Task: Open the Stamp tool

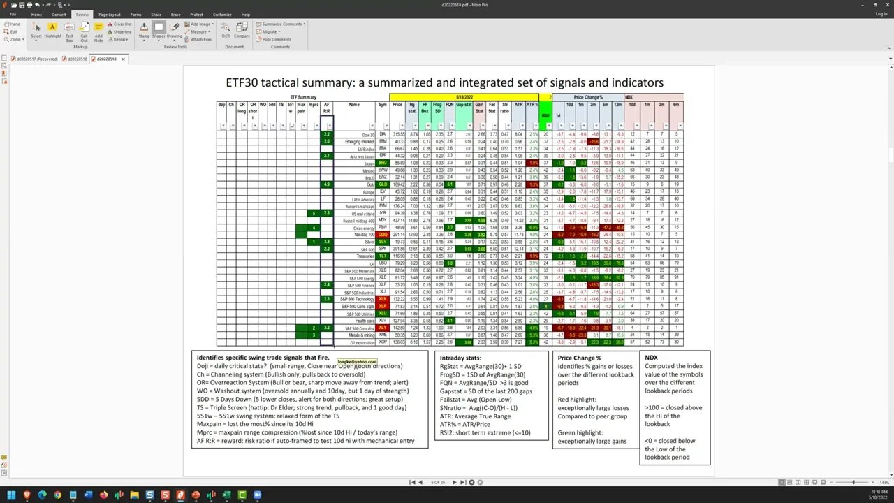Action: pos(144,30)
